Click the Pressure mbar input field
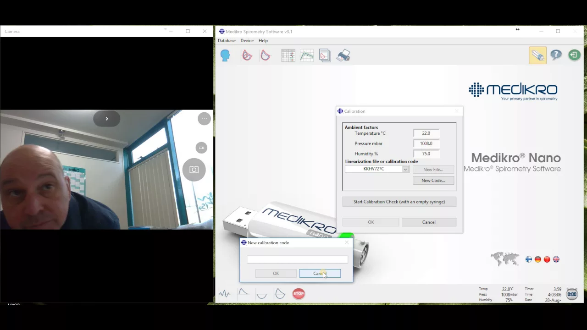587x330 pixels. [x=426, y=143]
